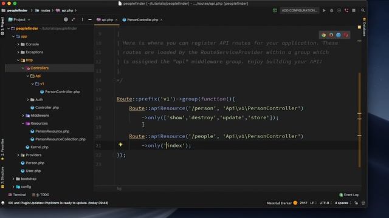Screen dimensions: 389x218
Task: Open Search Everywhere magnifier
Action: pos(363,10)
